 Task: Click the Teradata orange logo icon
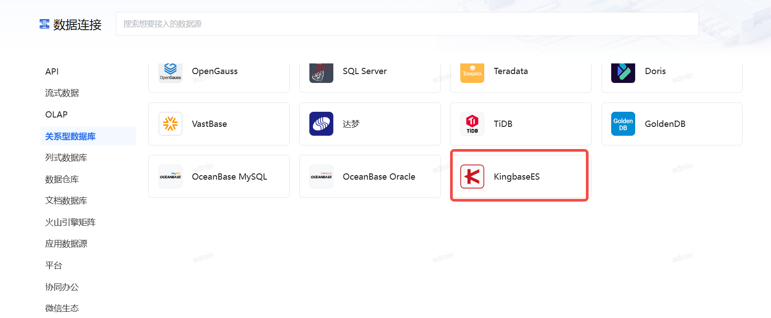point(472,73)
